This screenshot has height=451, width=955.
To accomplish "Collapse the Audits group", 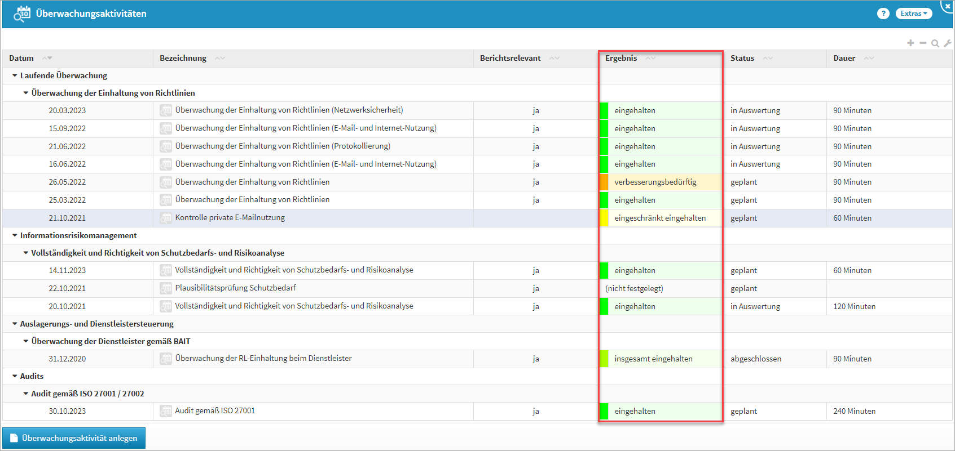I will [x=15, y=376].
